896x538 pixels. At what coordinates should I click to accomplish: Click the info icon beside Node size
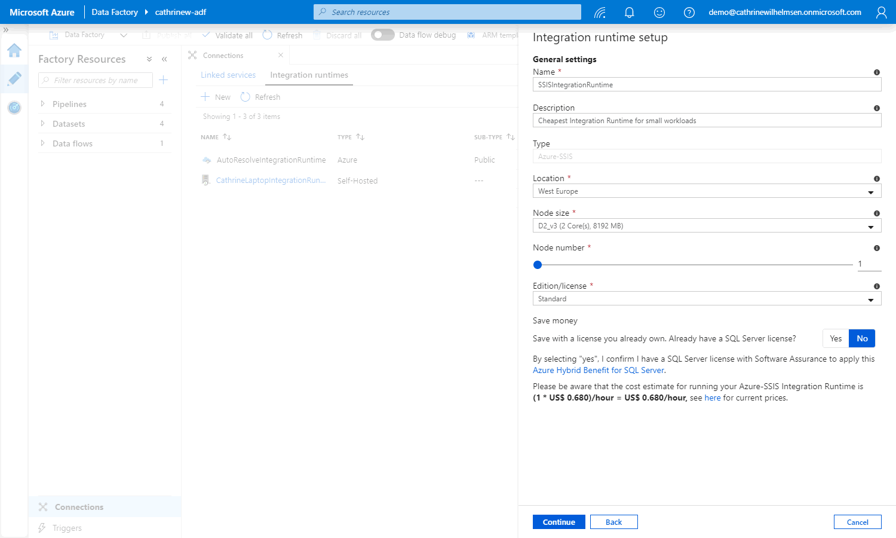coord(876,213)
